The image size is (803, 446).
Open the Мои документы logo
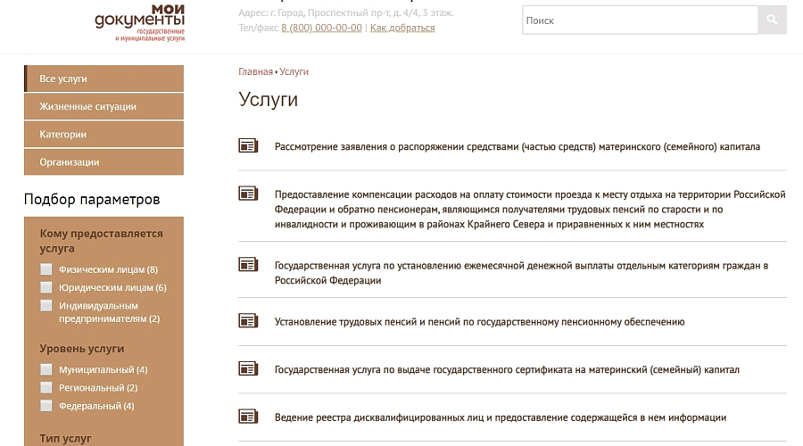(140, 23)
